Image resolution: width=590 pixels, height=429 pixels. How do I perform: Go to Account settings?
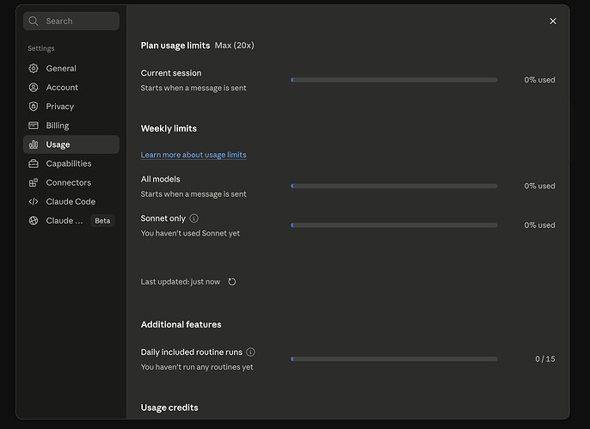tap(71, 87)
